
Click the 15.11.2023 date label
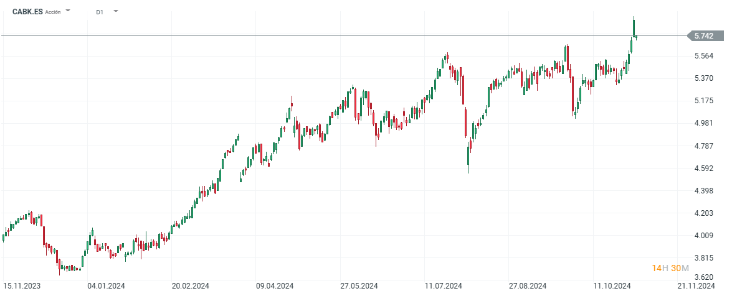24,286
